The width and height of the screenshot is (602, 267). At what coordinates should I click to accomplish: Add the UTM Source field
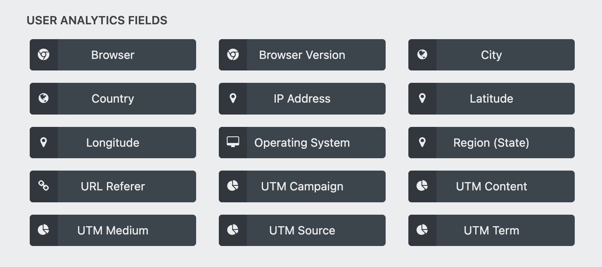302,230
